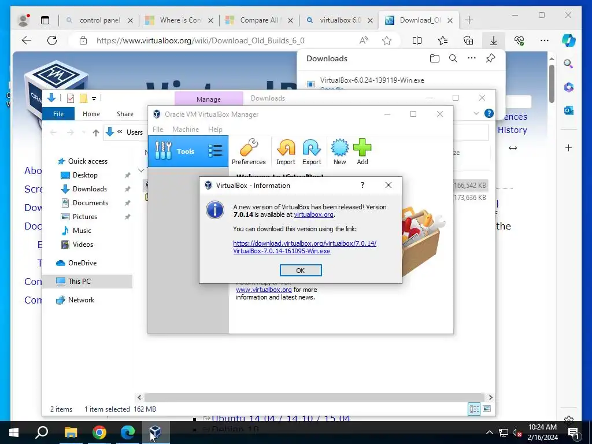Switch to Share tab in File Explorer

point(125,114)
